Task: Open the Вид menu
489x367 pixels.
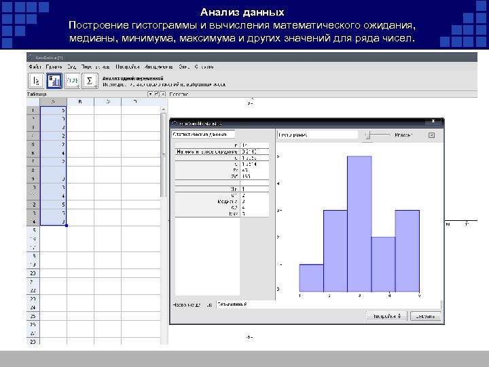Action: coord(72,67)
